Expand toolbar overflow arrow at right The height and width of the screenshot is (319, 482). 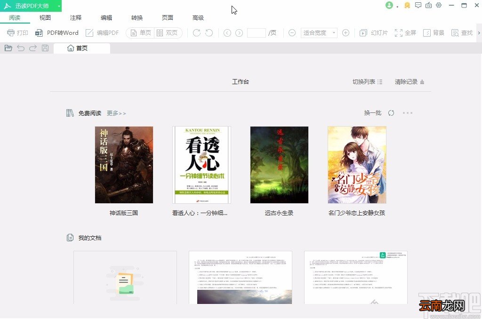(x=479, y=32)
